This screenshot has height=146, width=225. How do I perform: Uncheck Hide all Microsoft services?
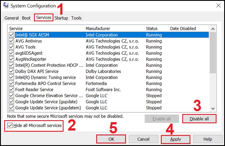[x=10, y=126]
